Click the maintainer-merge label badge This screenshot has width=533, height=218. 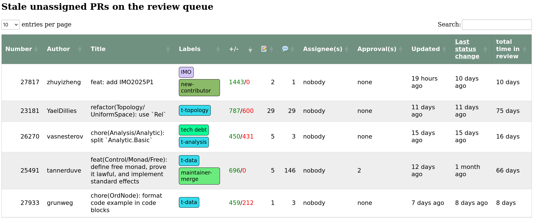199,176
